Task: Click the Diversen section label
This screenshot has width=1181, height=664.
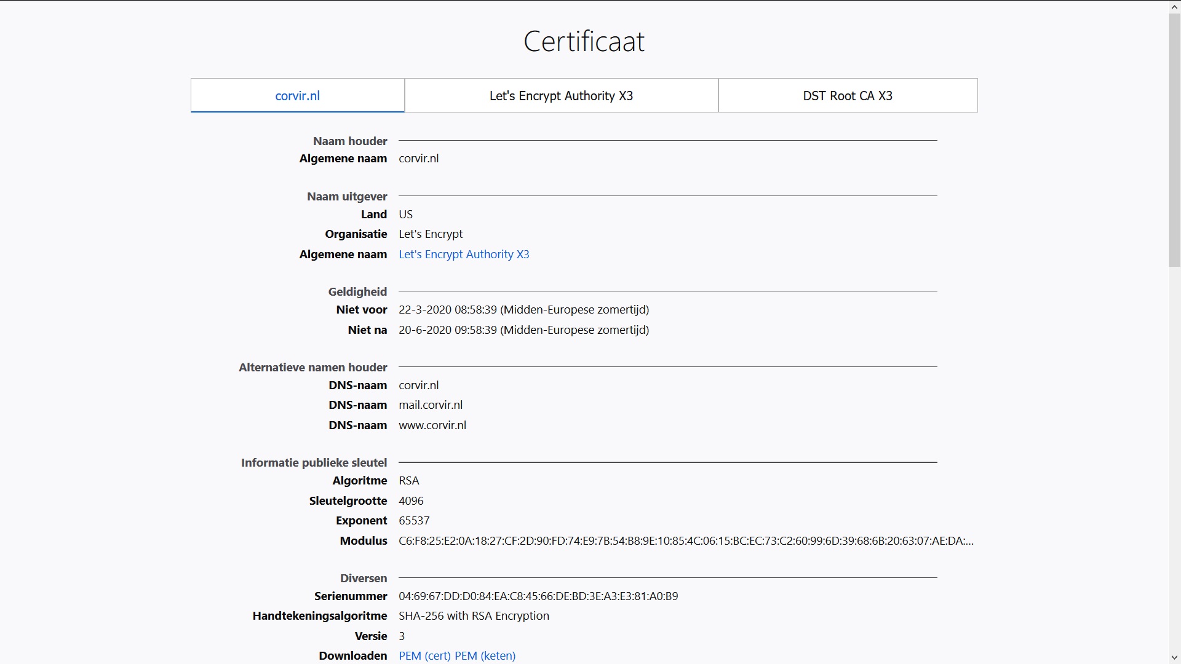Action: 364,579
